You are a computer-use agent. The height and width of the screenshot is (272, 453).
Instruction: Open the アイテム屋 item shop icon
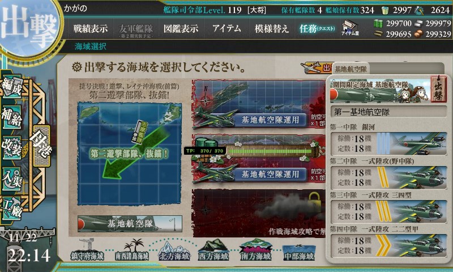pyautogui.click(x=349, y=28)
